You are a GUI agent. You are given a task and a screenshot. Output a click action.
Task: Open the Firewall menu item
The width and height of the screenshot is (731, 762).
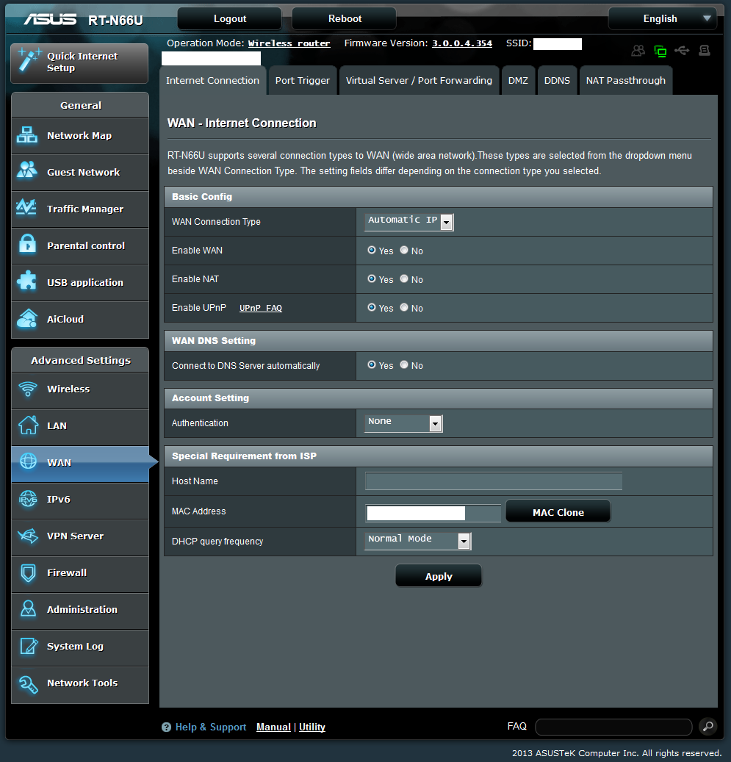pyautogui.click(x=80, y=574)
